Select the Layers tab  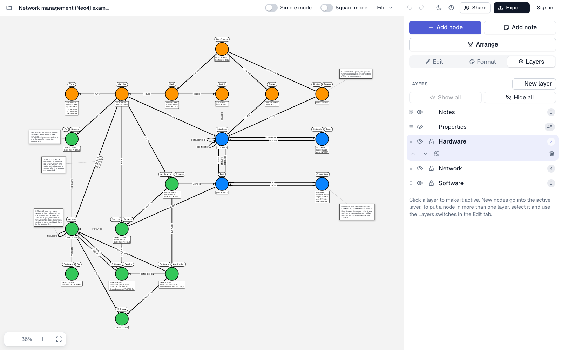click(x=531, y=62)
